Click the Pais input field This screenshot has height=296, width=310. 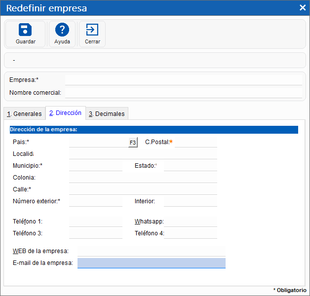click(99, 142)
